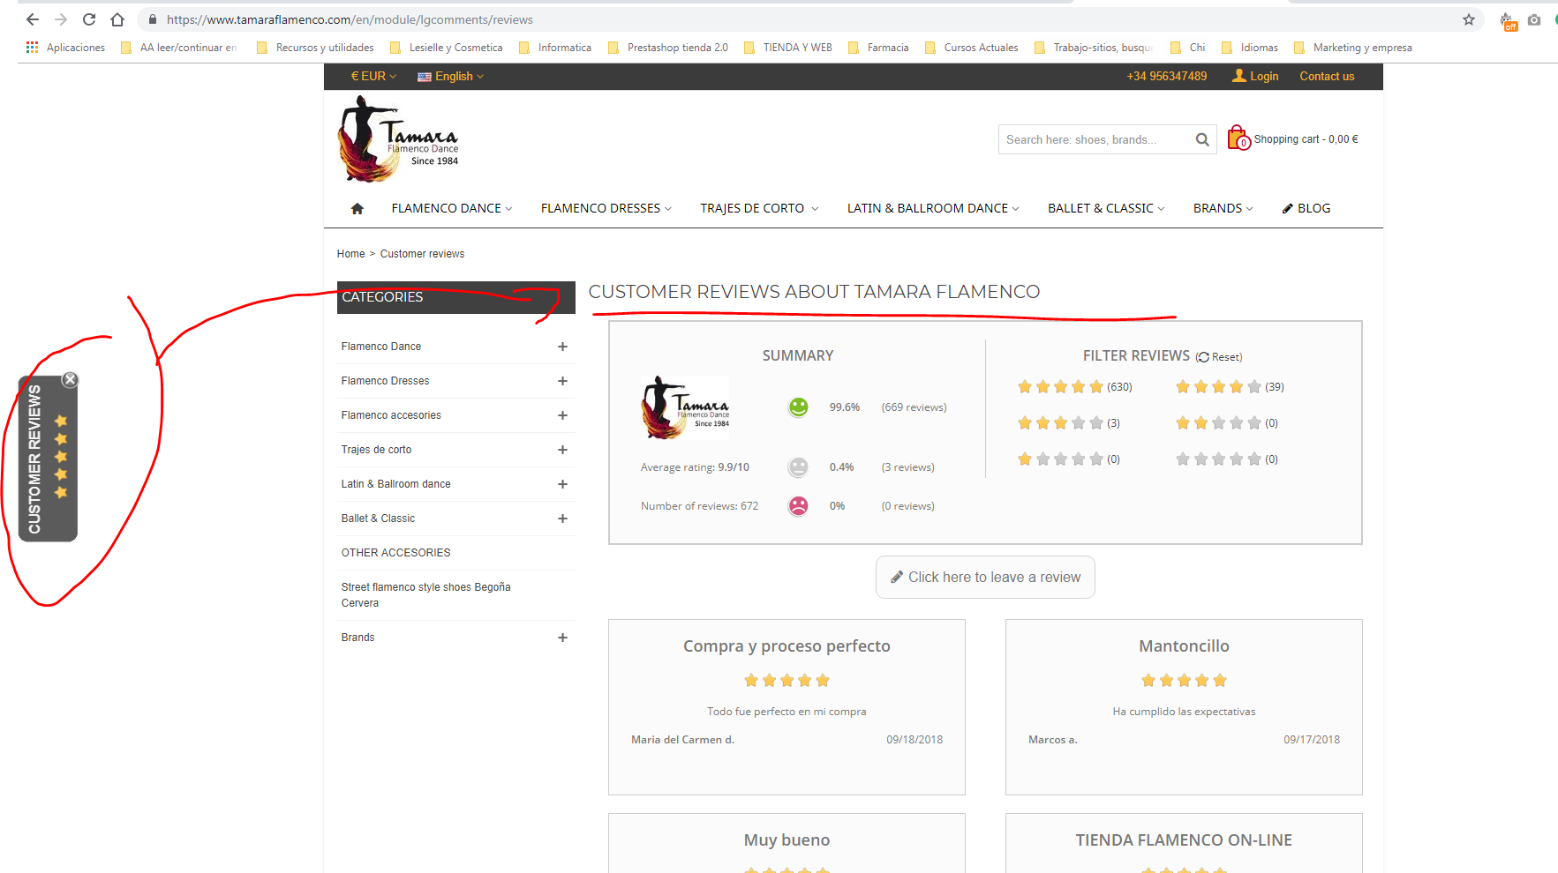Open the English language dropdown
This screenshot has width=1558, height=873.
(x=450, y=77)
